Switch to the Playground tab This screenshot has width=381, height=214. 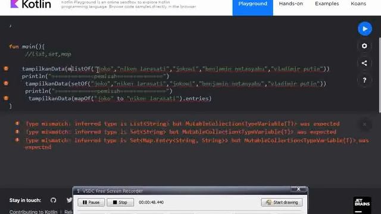(x=252, y=7)
